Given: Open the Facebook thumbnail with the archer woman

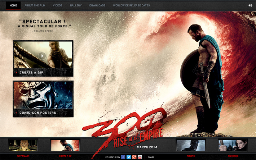Looking at the screenshot, I should [233, 145].
